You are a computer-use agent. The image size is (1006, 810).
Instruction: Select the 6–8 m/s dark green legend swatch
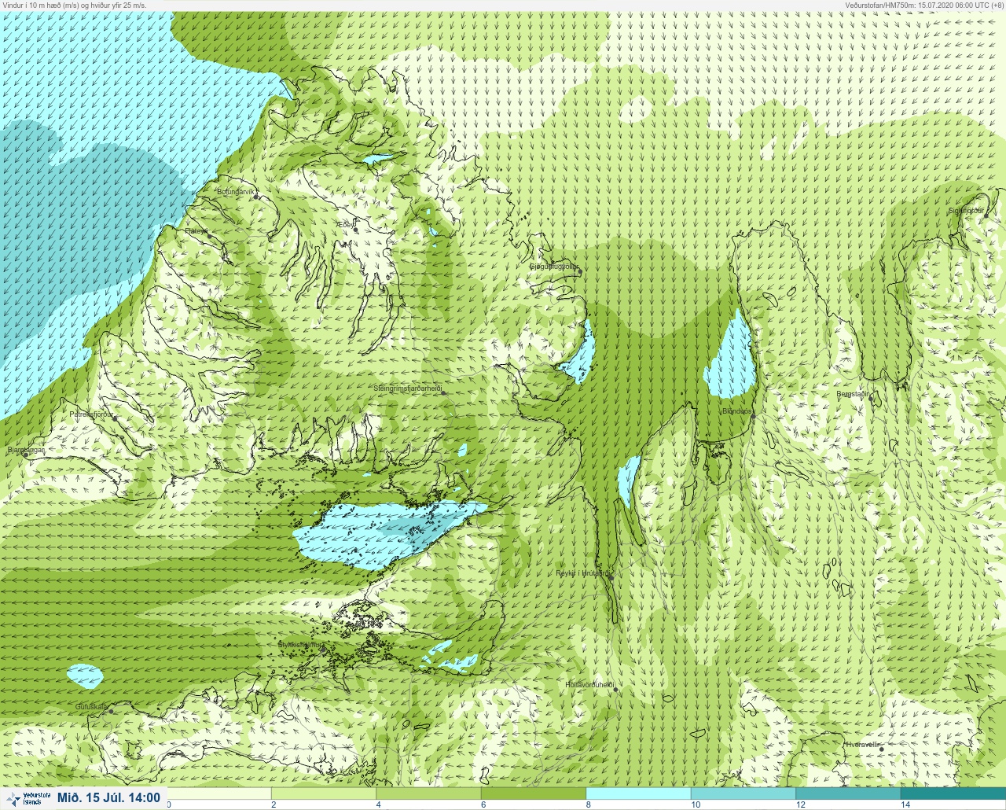[x=534, y=793]
